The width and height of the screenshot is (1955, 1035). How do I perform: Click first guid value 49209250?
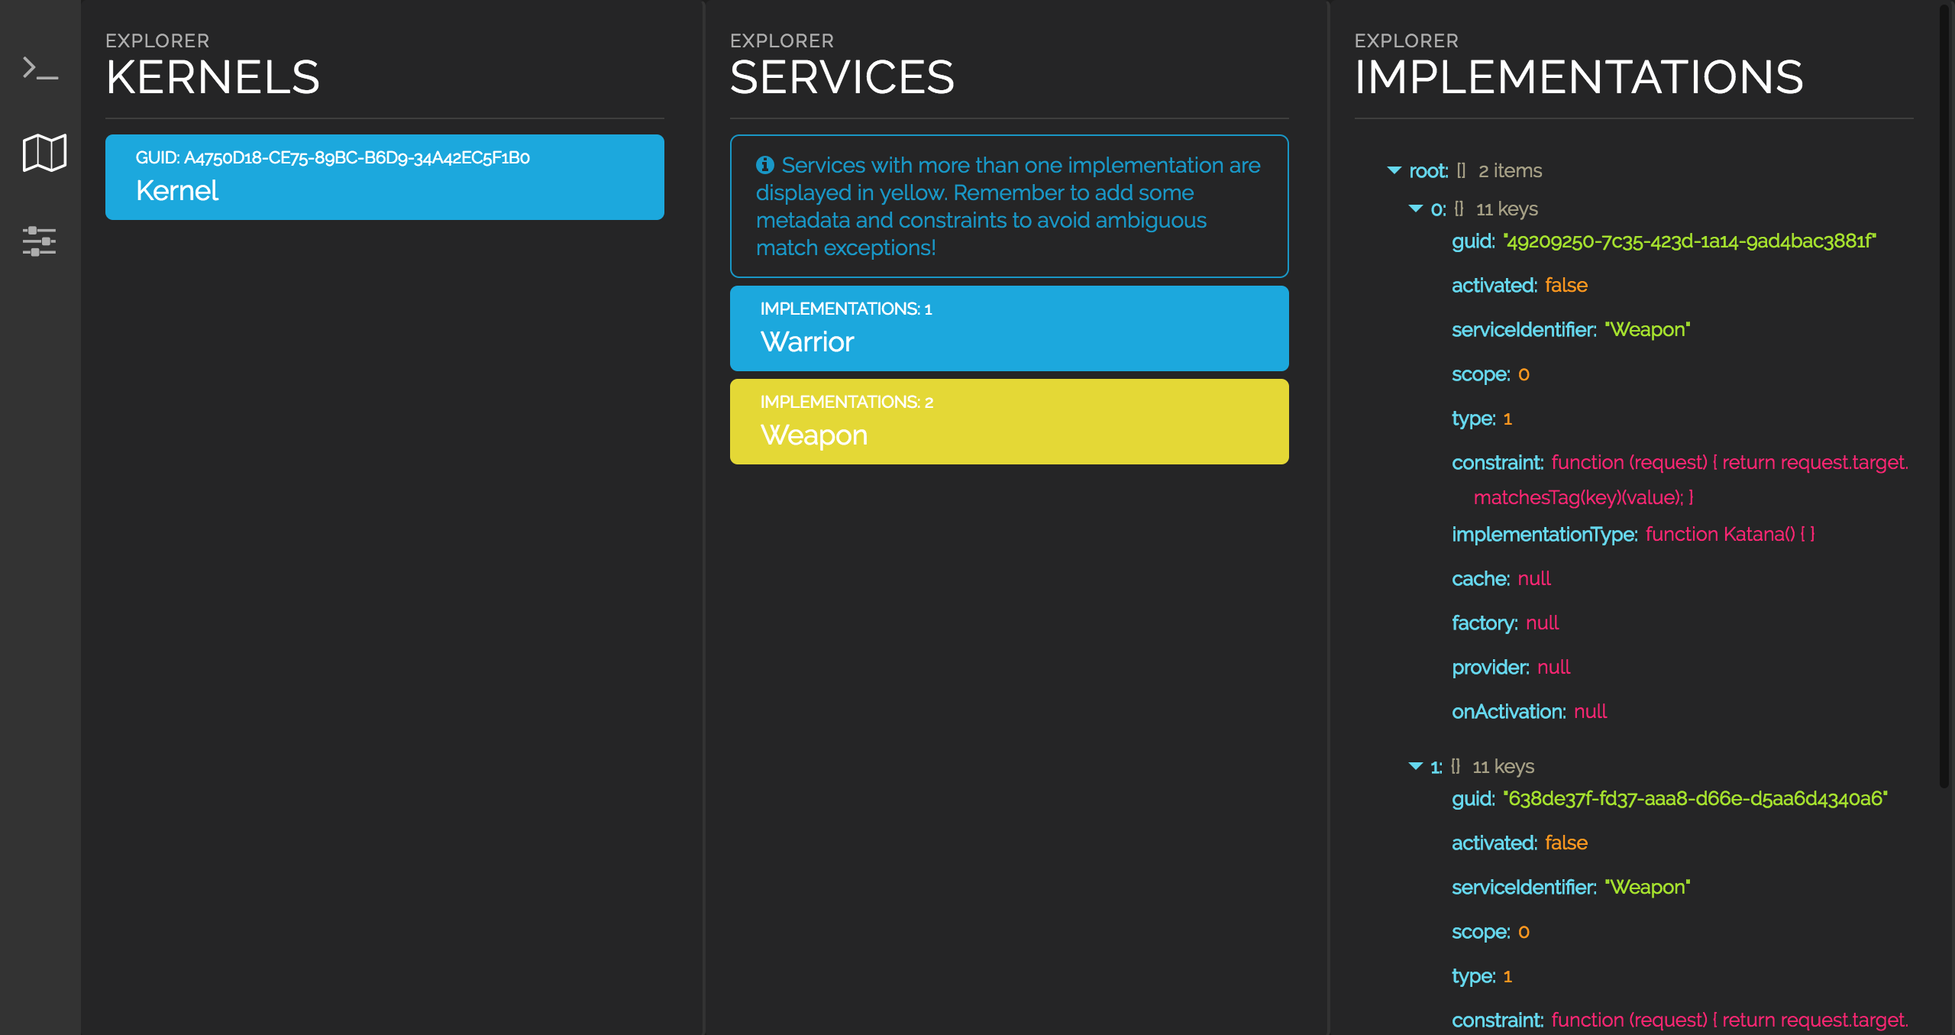[x=1689, y=241]
